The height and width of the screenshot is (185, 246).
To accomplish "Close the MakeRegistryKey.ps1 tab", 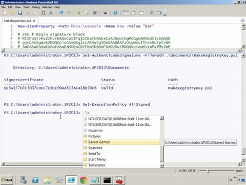I will 34,21.
